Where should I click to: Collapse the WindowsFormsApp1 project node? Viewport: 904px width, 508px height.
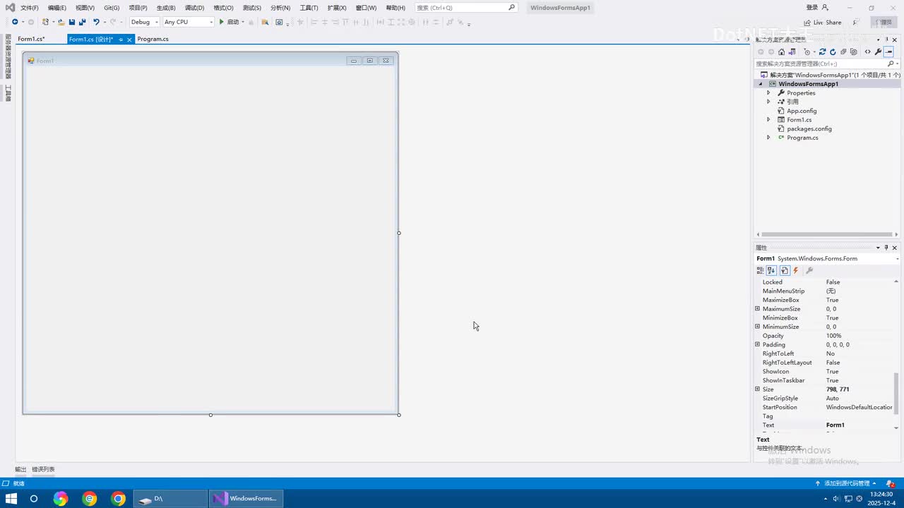point(761,84)
